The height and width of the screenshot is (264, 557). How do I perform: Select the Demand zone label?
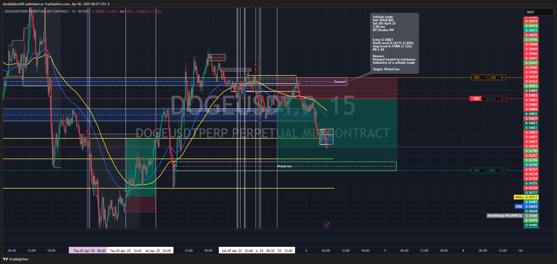click(340, 82)
